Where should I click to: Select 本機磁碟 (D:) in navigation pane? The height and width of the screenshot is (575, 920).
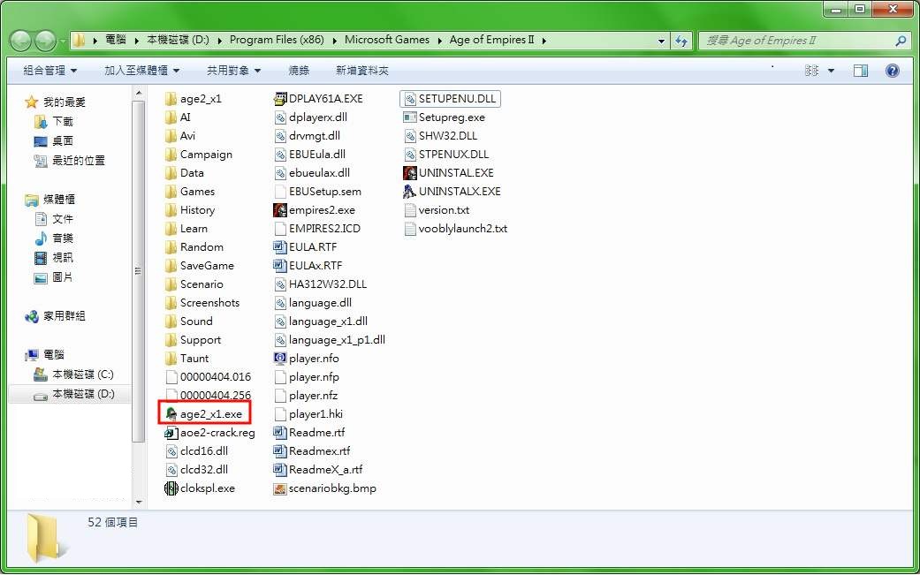pos(83,393)
